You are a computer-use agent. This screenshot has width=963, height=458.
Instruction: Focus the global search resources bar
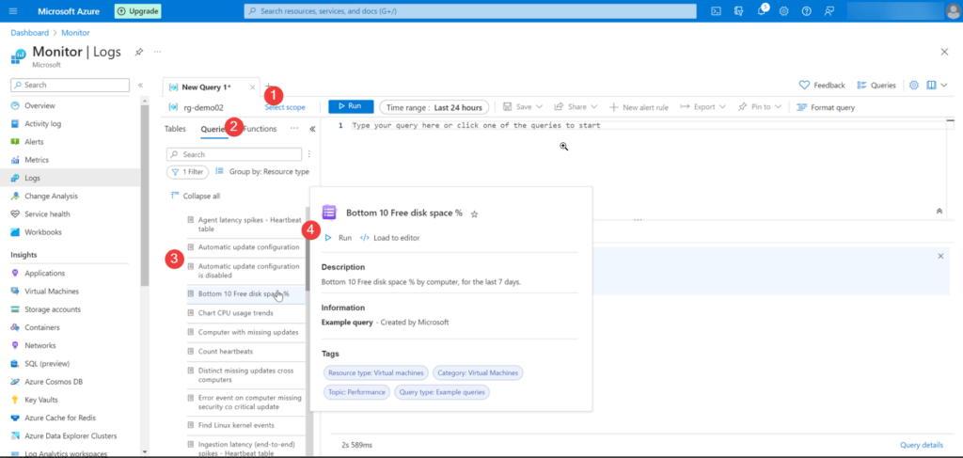(470, 11)
